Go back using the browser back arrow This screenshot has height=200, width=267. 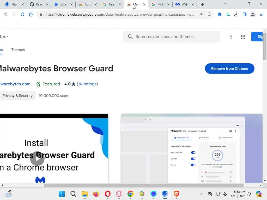pos(6,15)
